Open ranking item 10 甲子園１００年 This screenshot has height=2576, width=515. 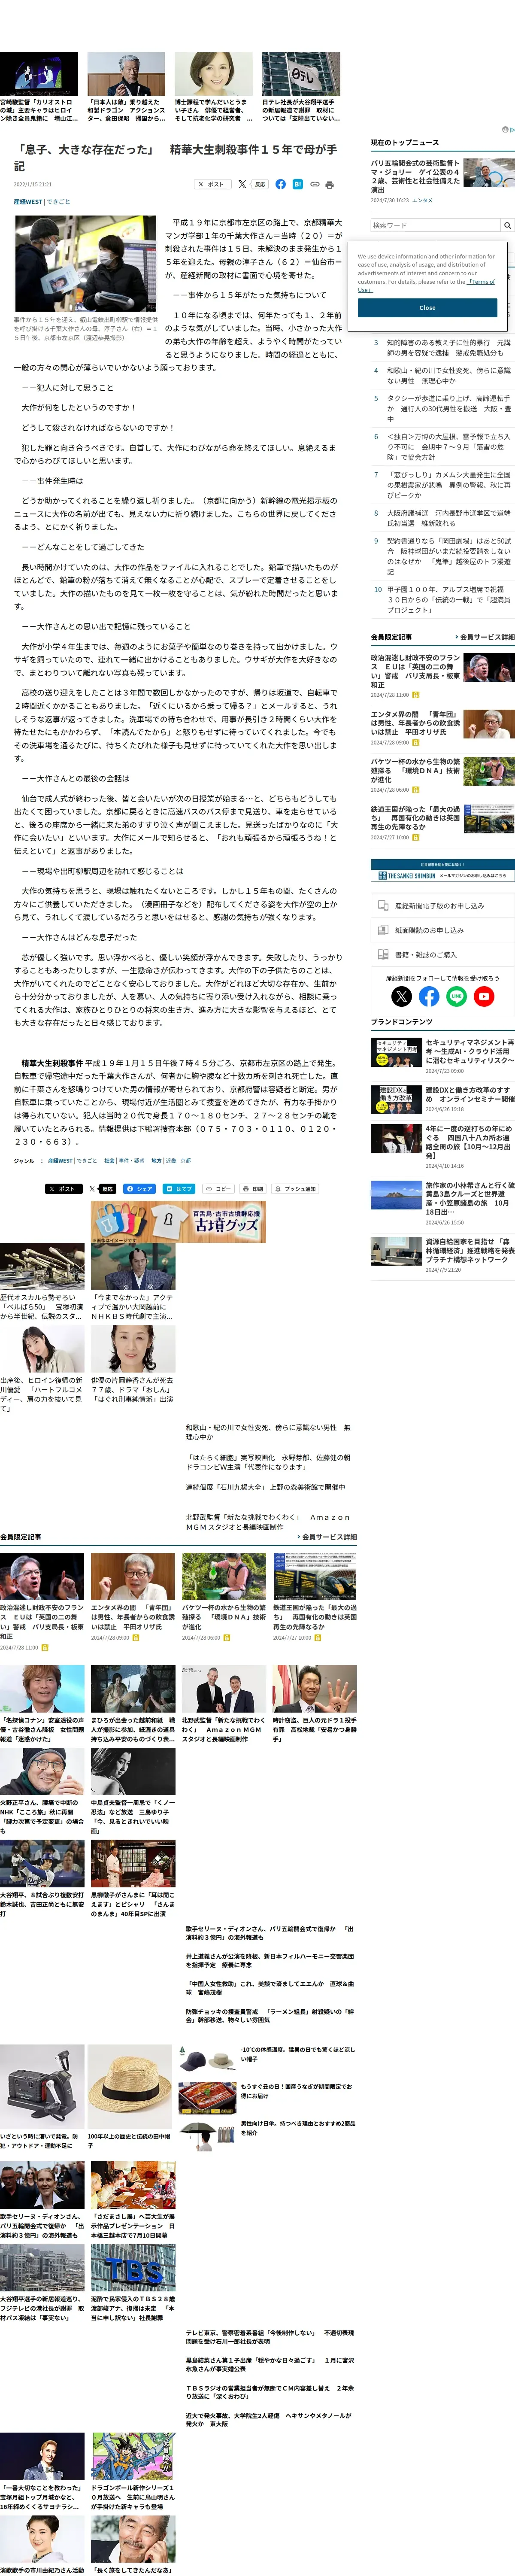pyautogui.click(x=448, y=600)
